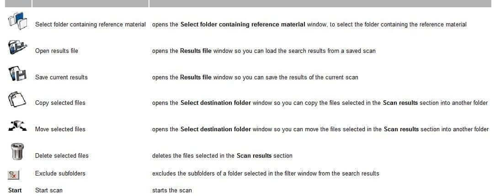Click the Delete selected files trash icon
Image resolution: width=500 pixels, height=196 pixels.
[x=17, y=151]
